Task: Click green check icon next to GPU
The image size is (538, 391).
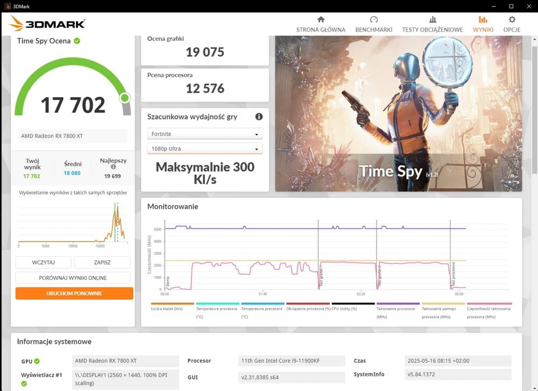Action: pyautogui.click(x=37, y=361)
